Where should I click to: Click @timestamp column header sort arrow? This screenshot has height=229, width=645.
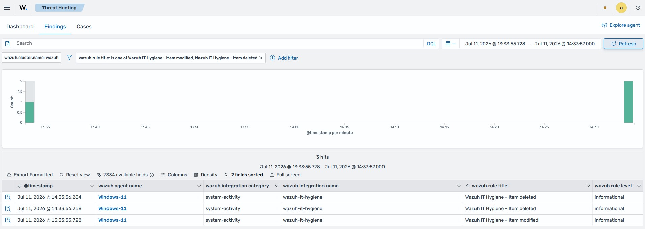click(x=20, y=186)
